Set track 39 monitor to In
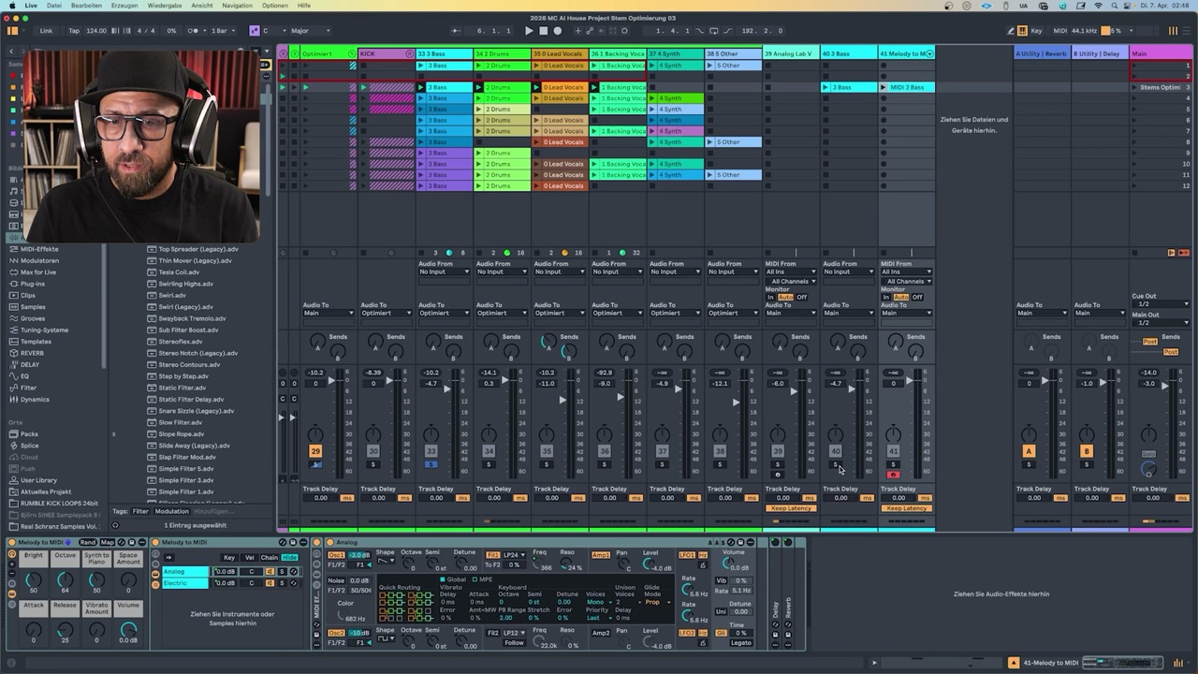Viewport: 1198px width, 674px height. 771,297
